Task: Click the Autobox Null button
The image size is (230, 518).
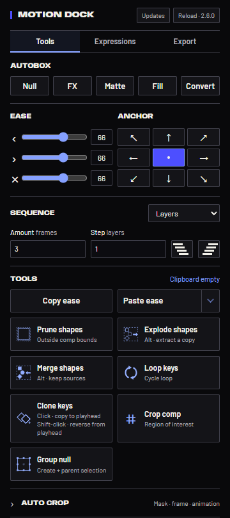Action: tap(29, 86)
